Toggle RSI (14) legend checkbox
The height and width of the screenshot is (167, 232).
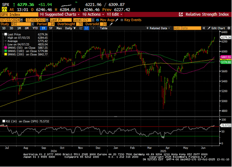click(x=4, y=121)
